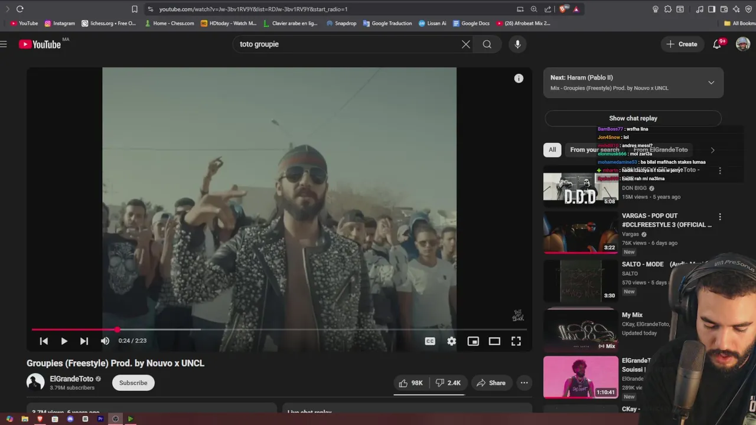Start voice search with the microphone
This screenshot has height=425, width=756.
pyautogui.click(x=517, y=44)
